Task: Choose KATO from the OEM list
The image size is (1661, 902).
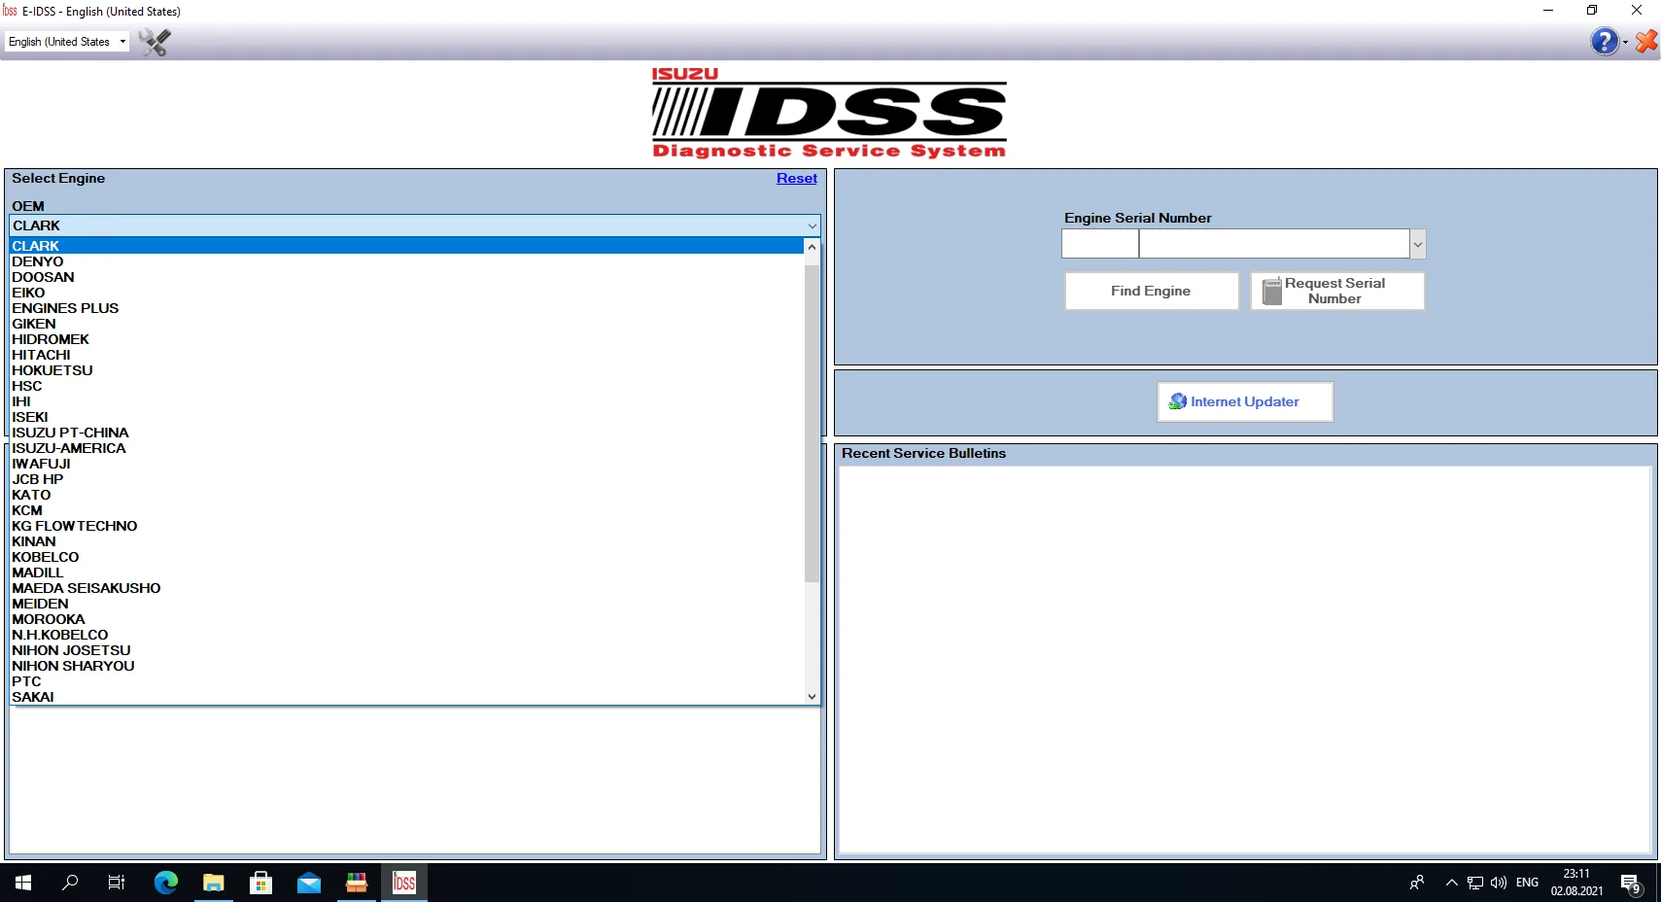Action: click(x=407, y=495)
